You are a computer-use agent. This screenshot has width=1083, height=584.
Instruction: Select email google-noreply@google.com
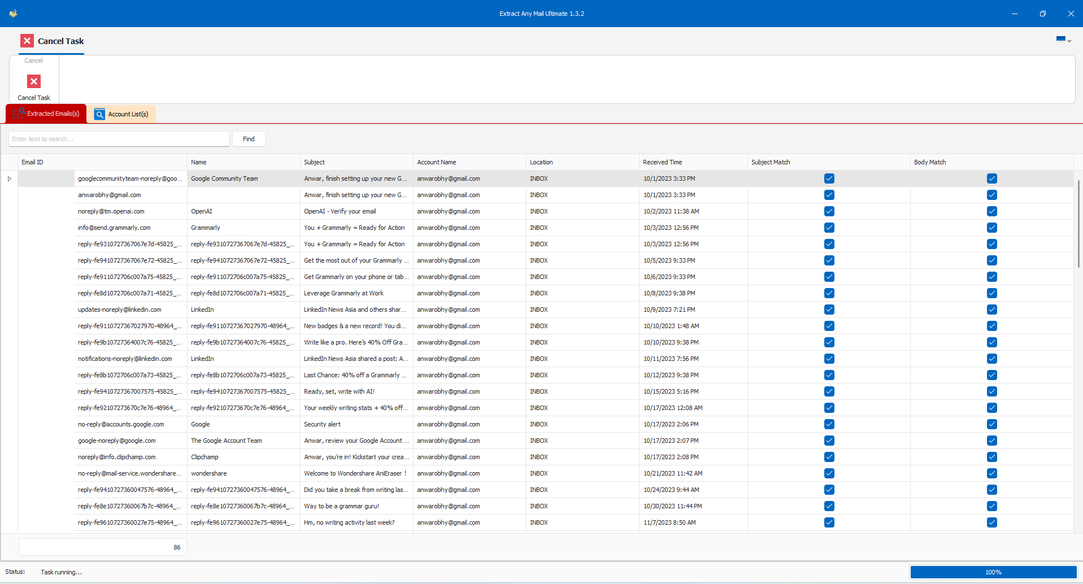click(117, 441)
